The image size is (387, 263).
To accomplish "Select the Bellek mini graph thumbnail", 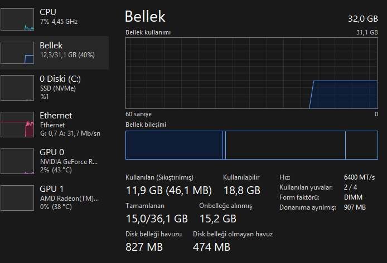I will click(17, 53).
